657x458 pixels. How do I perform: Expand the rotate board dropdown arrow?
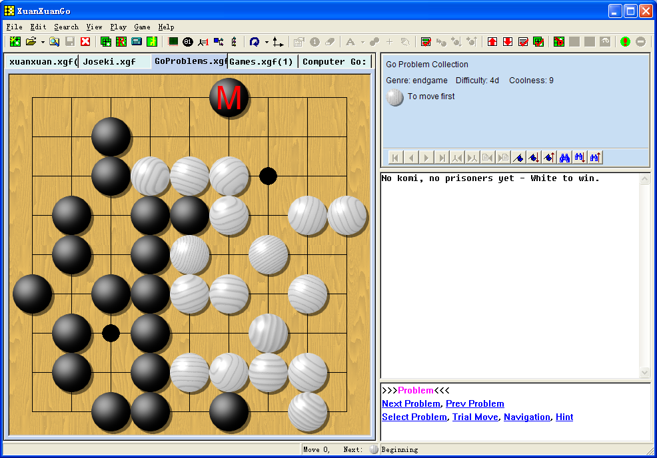(267, 42)
